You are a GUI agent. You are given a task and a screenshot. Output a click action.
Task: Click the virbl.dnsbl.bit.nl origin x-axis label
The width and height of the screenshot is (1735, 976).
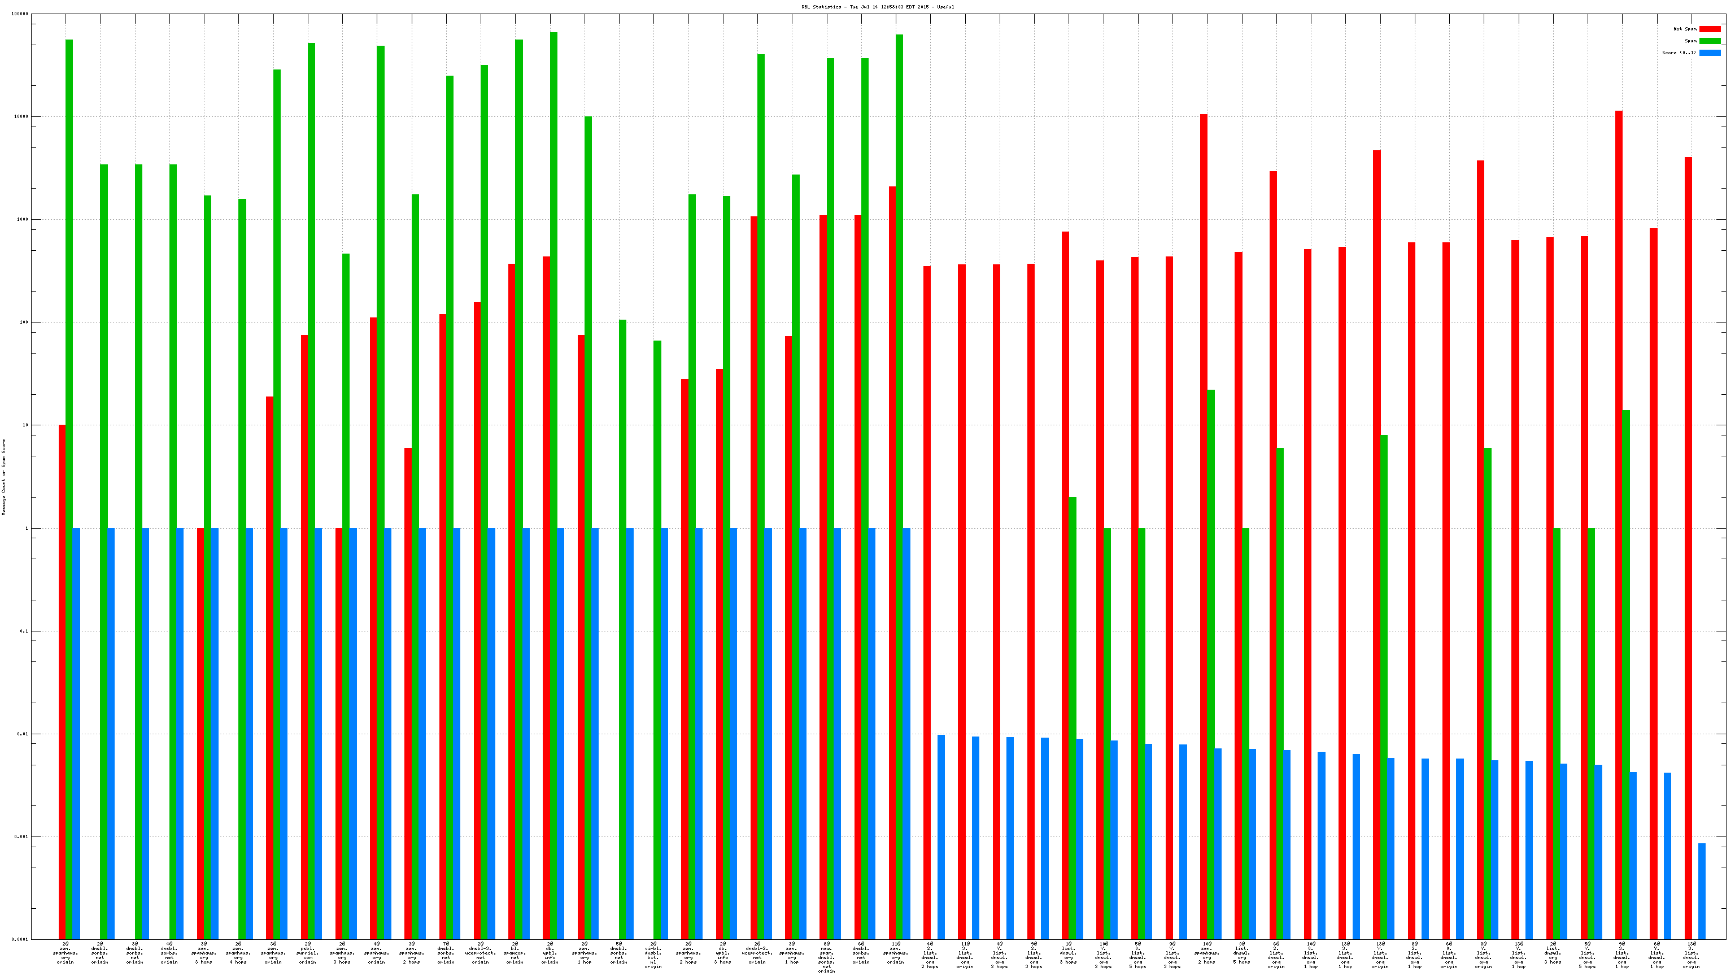(653, 955)
